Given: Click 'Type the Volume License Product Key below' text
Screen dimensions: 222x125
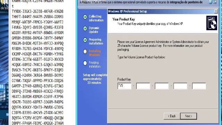Looking at the screenshot, I should tap(141, 57).
